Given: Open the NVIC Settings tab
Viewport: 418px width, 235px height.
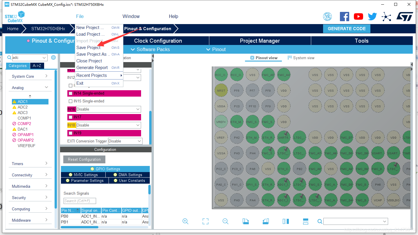Looking at the screenshot, I should coord(83,175).
